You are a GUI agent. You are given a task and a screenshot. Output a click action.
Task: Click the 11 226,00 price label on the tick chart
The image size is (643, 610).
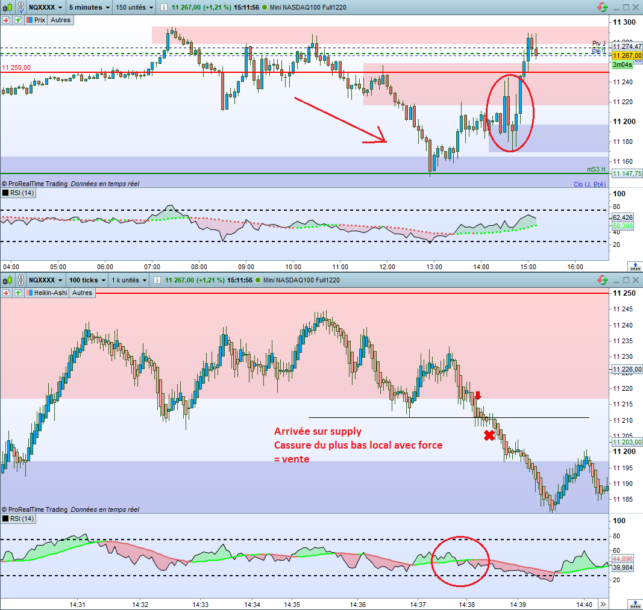coord(627,369)
